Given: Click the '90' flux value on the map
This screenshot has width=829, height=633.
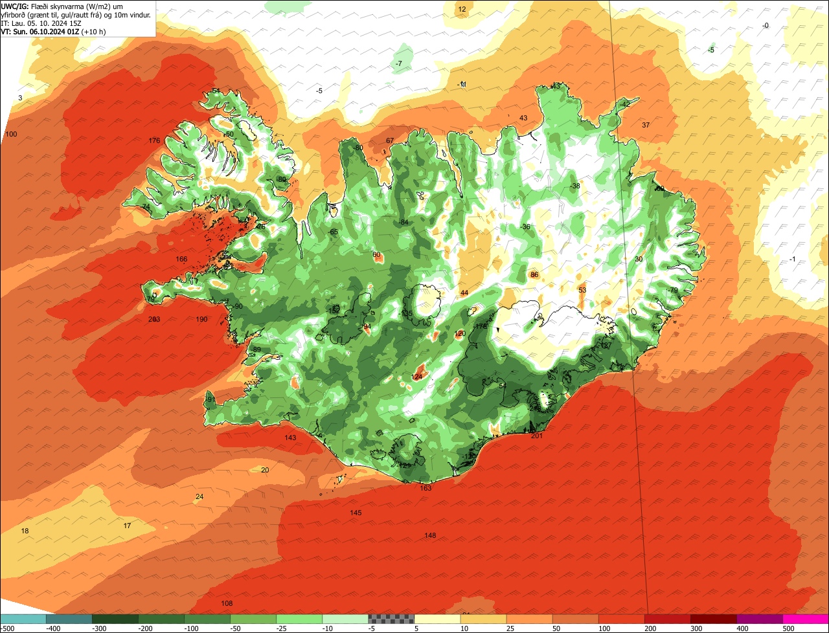Looking at the screenshot, I should coord(238,306).
